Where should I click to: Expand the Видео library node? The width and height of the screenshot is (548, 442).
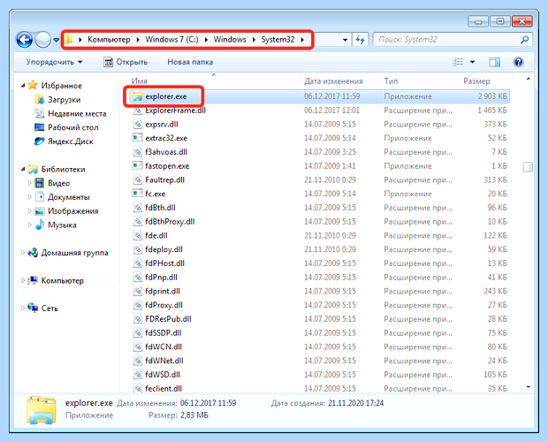pyautogui.click(x=30, y=183)
